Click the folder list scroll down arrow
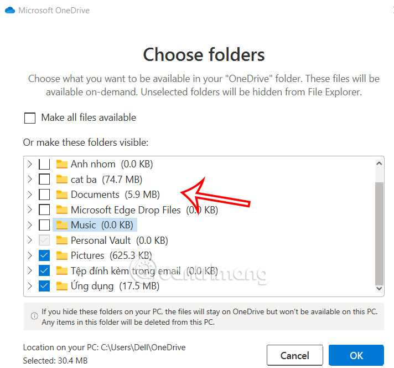This screenshot has width=394, height=368. [x=379, y=288]
